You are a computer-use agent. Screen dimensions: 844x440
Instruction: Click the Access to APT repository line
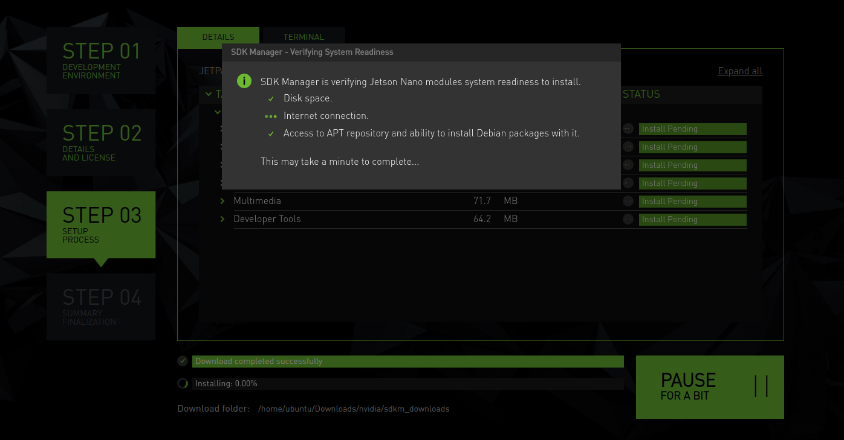[x=432, y=133]
